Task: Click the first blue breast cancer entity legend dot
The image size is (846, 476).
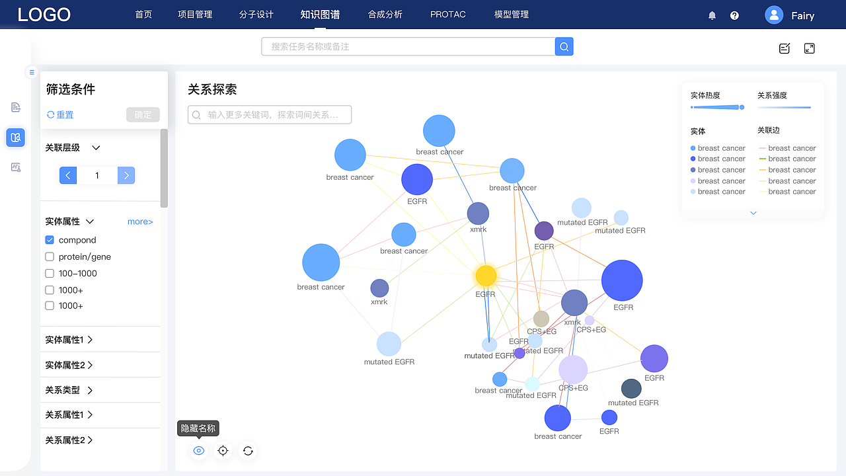Action: (693, 148)
